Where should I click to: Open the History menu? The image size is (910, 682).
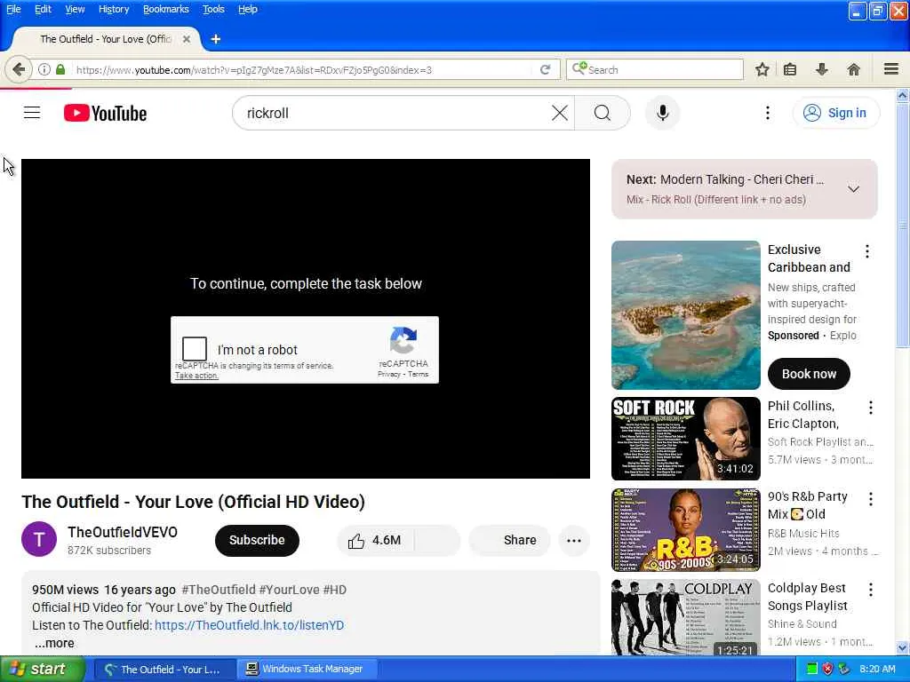[x=114, y=9]
